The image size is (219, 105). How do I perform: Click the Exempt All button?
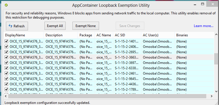click(55, 26)
